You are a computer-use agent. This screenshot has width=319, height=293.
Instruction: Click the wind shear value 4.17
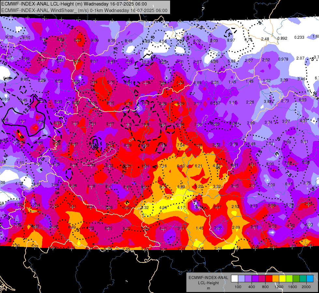181,208
